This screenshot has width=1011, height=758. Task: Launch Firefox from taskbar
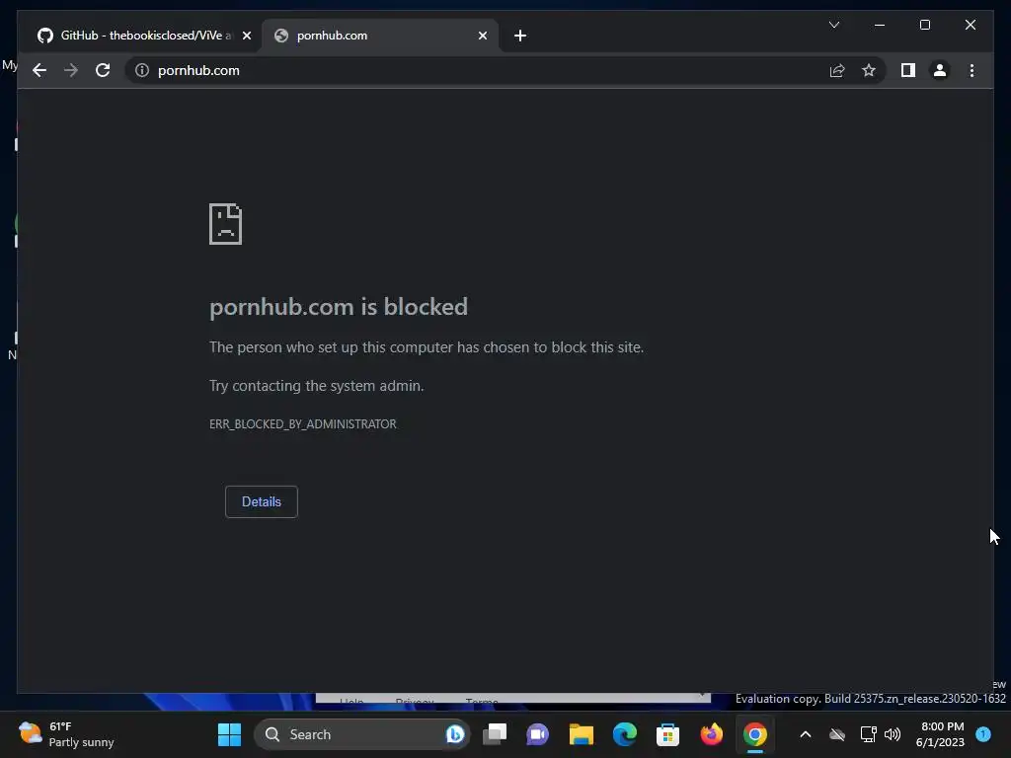[x=711, y=734]
